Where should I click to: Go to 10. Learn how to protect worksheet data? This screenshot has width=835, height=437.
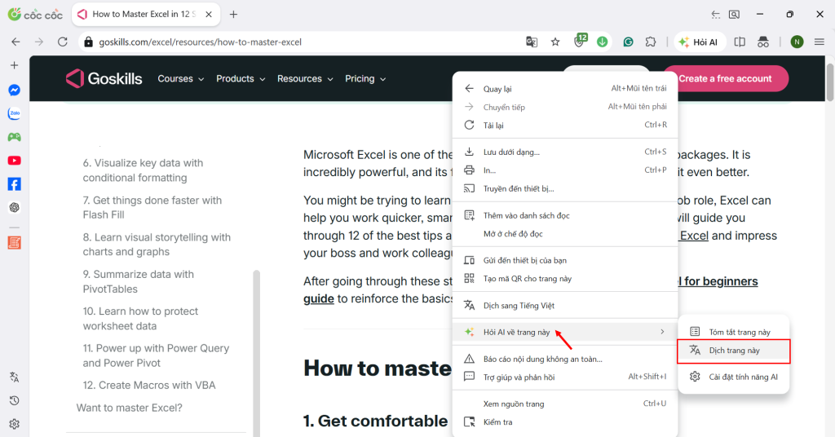[140, 318]
